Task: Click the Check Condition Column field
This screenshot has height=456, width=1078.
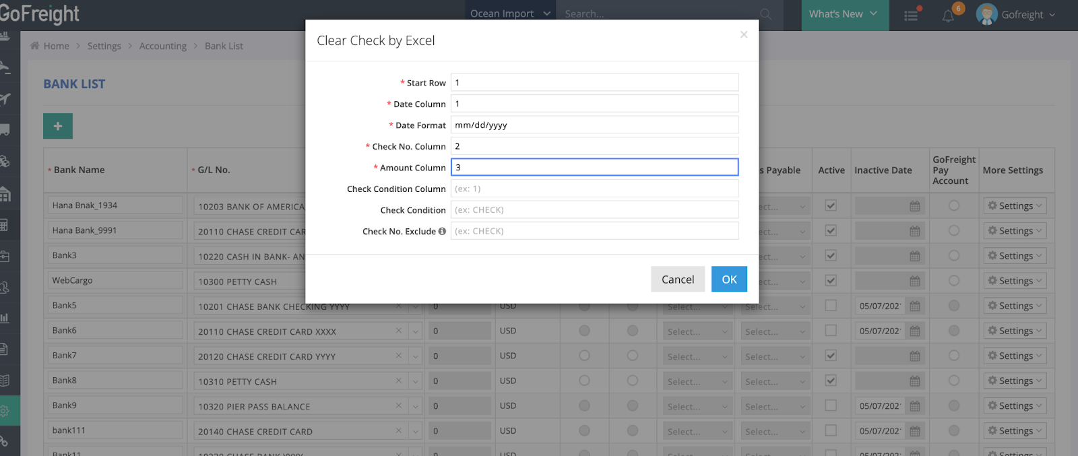Action: (594, 189)
